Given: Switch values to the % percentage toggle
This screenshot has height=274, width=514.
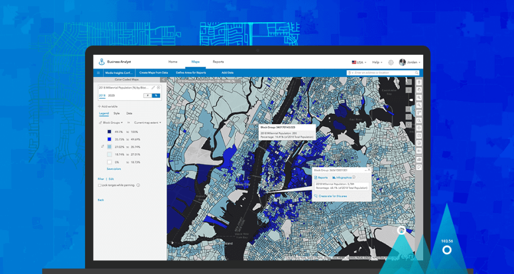Looking at the screenshot, I should (x=156, y=95).
